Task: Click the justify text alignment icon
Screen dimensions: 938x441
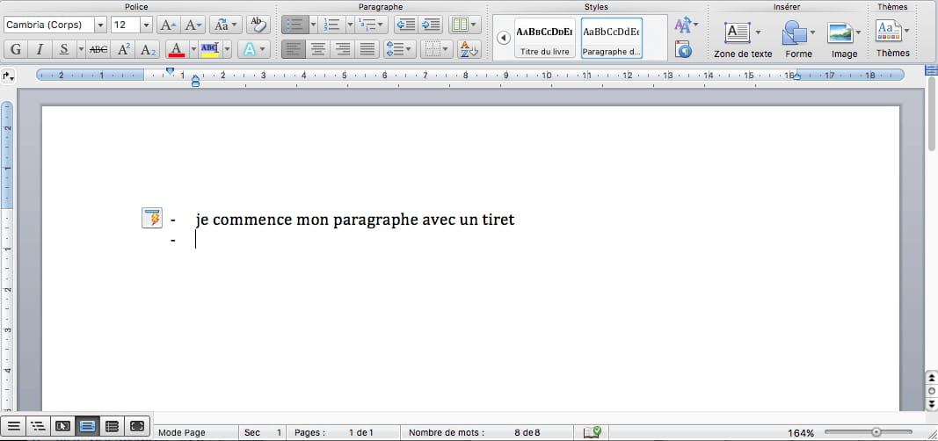Action: pyautogui.click(x=367, y=49)
